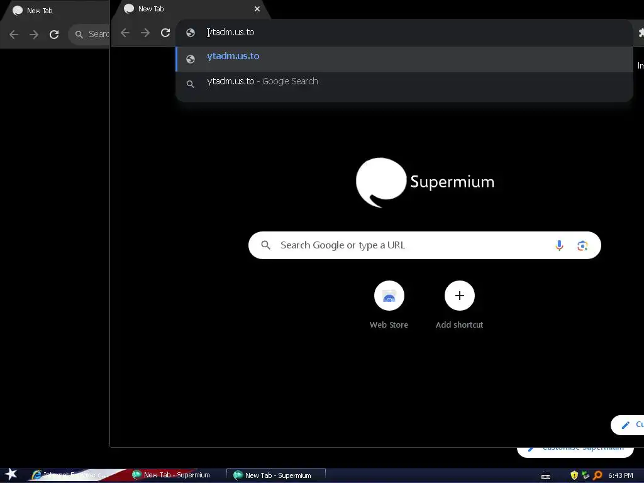Reload the background window's page
This screenshot has width=644, height=483.
tap(54, 35)
